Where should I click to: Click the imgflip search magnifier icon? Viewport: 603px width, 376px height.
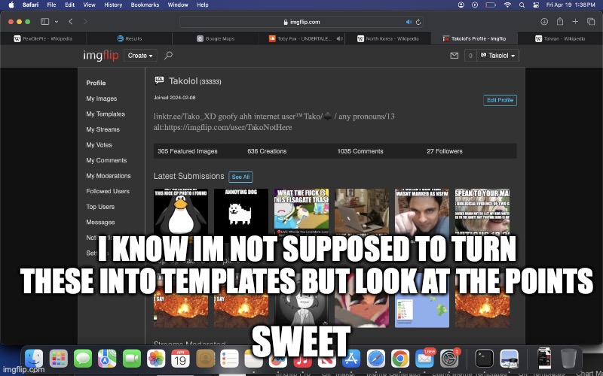tap(168, 56)
